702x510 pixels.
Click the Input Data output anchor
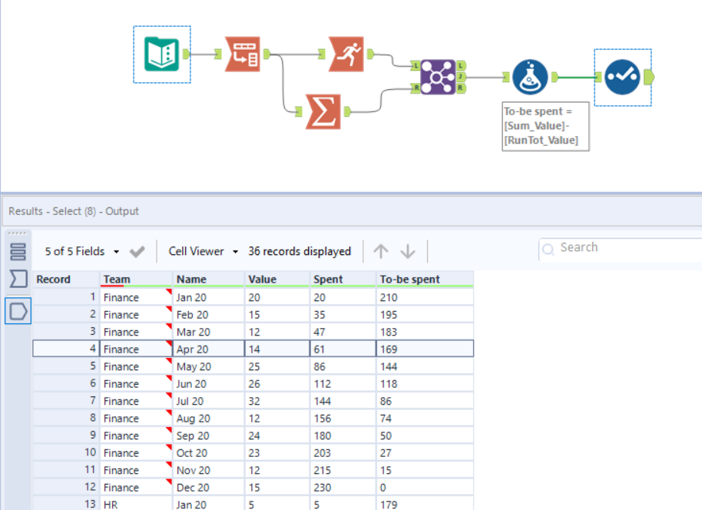(187, 55)
